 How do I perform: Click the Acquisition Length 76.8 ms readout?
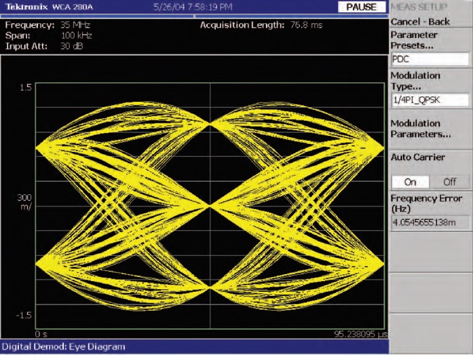pyautogui.click(x=260, y=25)
